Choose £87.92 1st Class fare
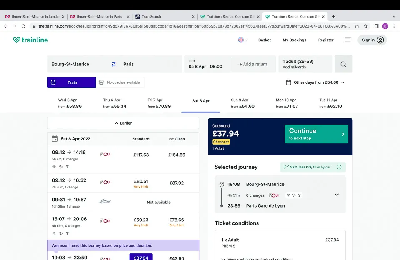Image resolution: width=400 pixels, height=260 pixels. (x=177, y=183)
